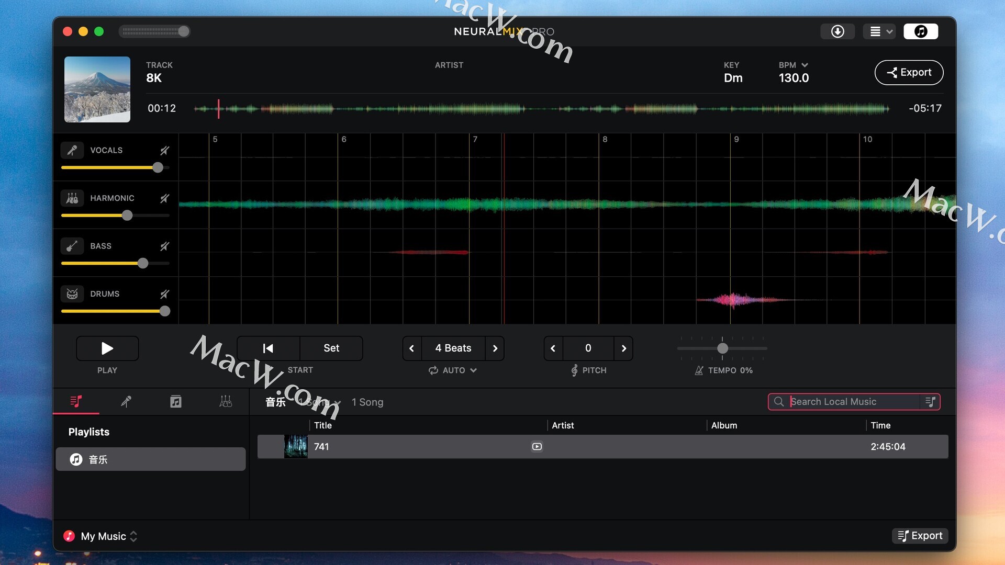Click the pitch value 0 field
1005x565 pixels.
[588, 348]
